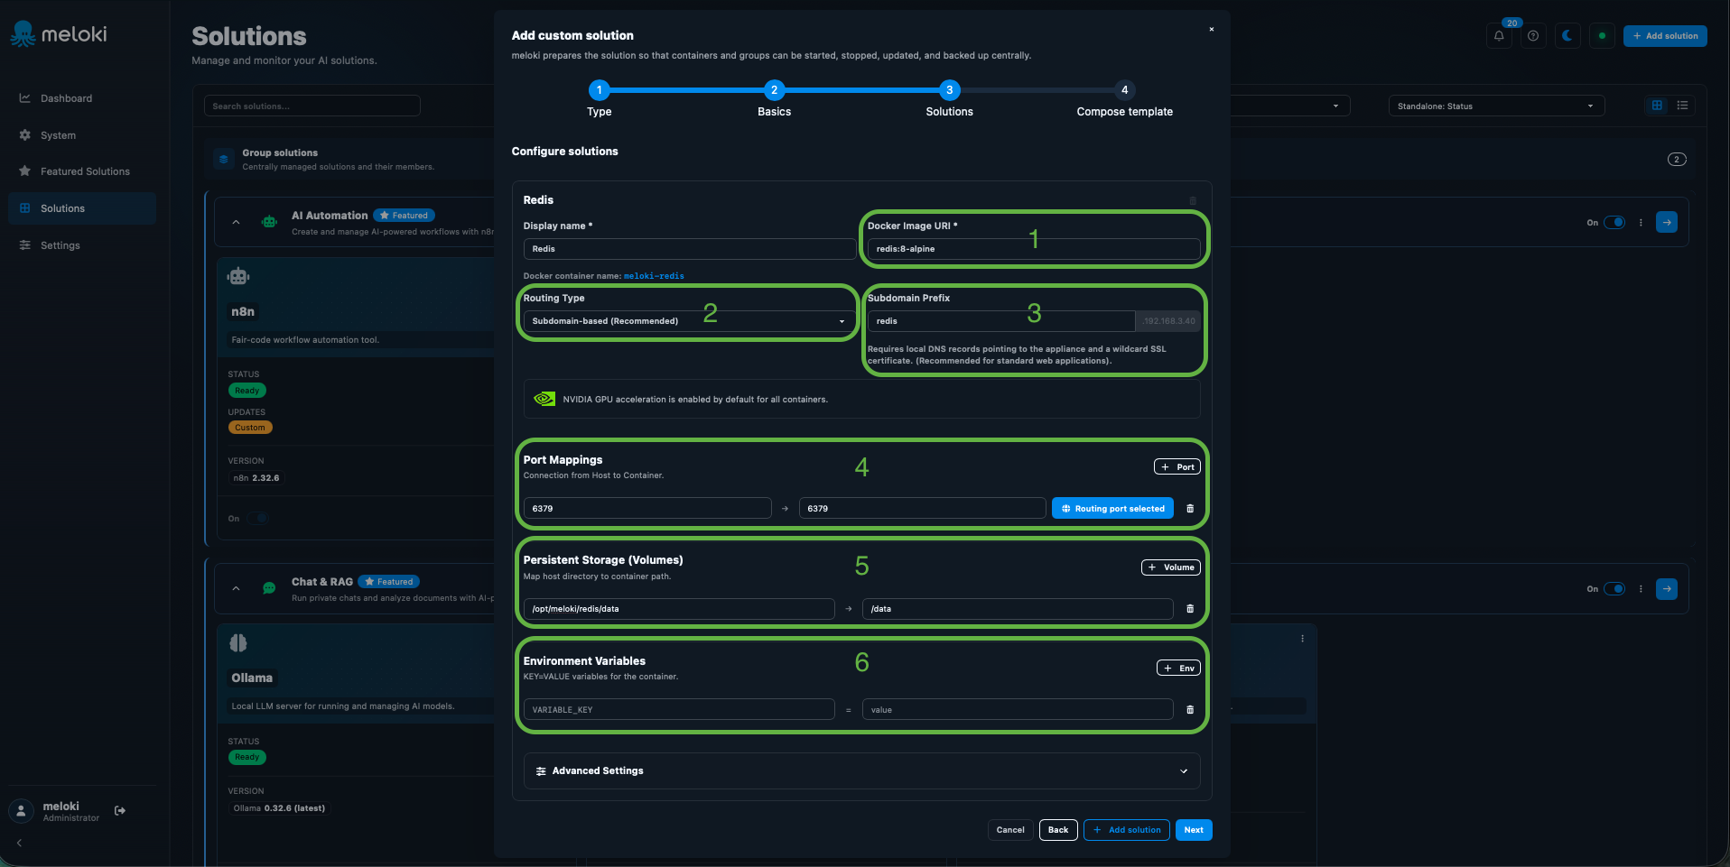Toggle the n8n card On switch
1730x867 pixels.
pyautogui.click(x=258, y=519)
